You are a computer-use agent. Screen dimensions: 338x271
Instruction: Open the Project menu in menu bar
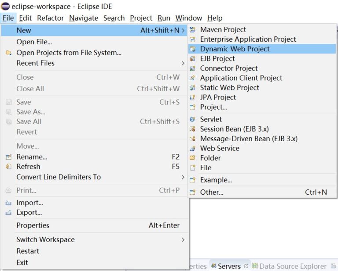tap(141, 18)
